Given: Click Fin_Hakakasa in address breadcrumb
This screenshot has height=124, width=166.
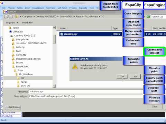Looking at the screenshot, I should click(91, 17).
